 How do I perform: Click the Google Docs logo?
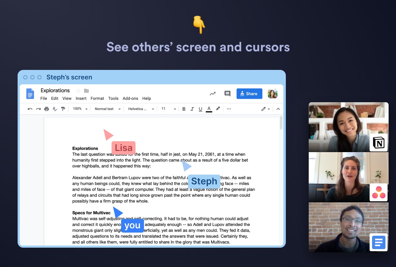click(30, 93)
